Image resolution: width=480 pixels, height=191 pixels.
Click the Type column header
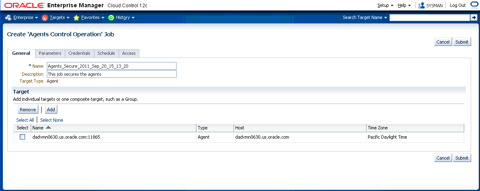pos(215,128)
